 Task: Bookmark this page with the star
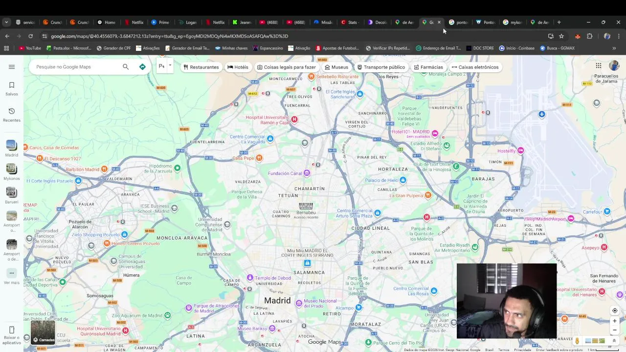point(561,36)
